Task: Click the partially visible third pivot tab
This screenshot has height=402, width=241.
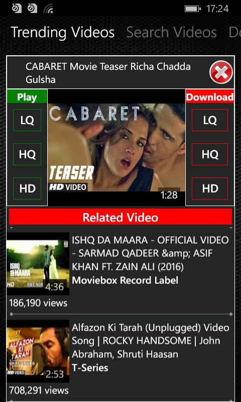Action: 235,32
